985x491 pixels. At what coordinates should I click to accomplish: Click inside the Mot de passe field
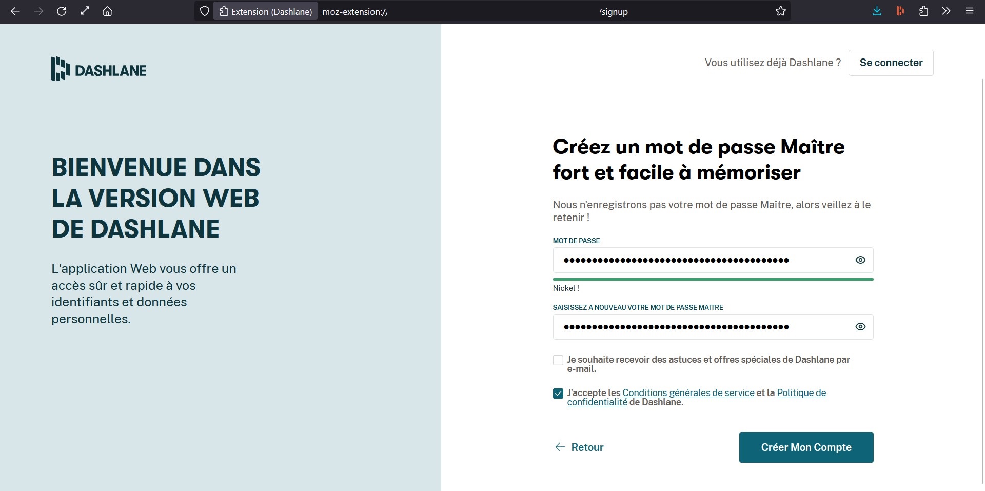click(x=698, y=260)
